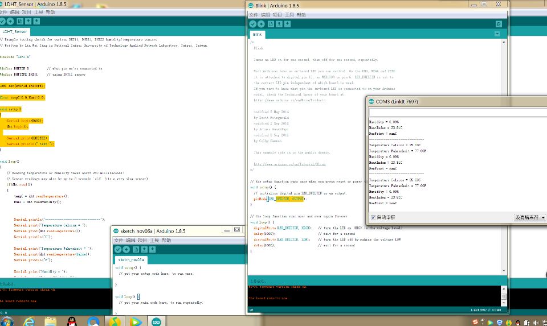
Task: Open 文件 menu in Blink window
Action: click(254, 15)
